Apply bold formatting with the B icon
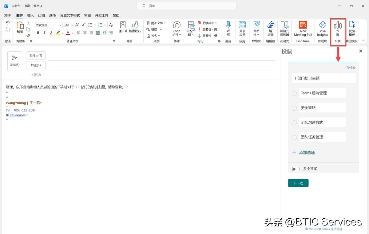The width and height of the screenshot is (369, 234). [x=38, y=33]
